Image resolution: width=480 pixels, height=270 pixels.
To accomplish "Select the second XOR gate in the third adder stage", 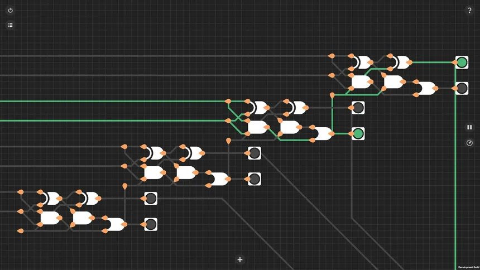I will [x=193, y=153].
